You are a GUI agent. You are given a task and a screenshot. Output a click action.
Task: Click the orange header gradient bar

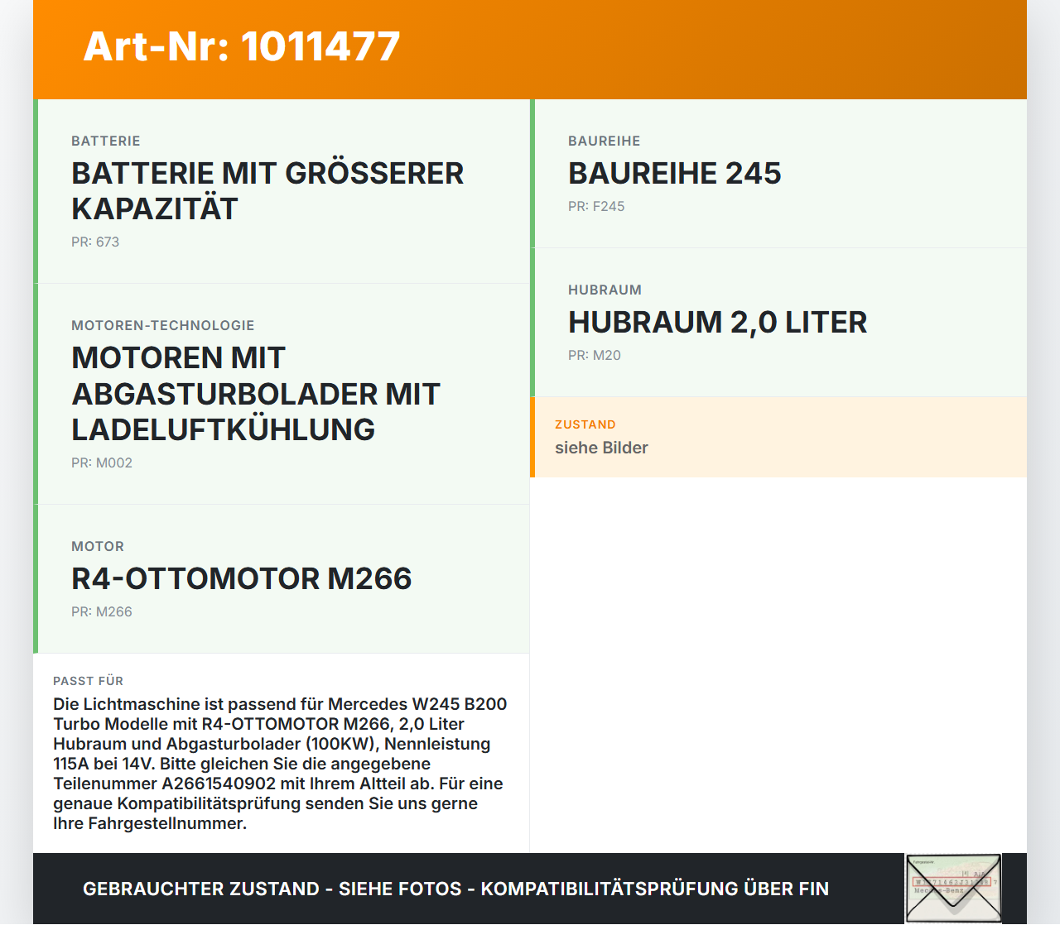[x=530, y=50]
